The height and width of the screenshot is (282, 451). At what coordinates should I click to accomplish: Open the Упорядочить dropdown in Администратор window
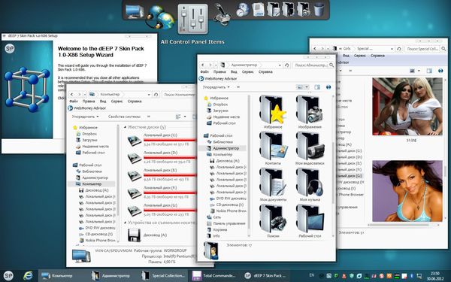tap(216, 87)
